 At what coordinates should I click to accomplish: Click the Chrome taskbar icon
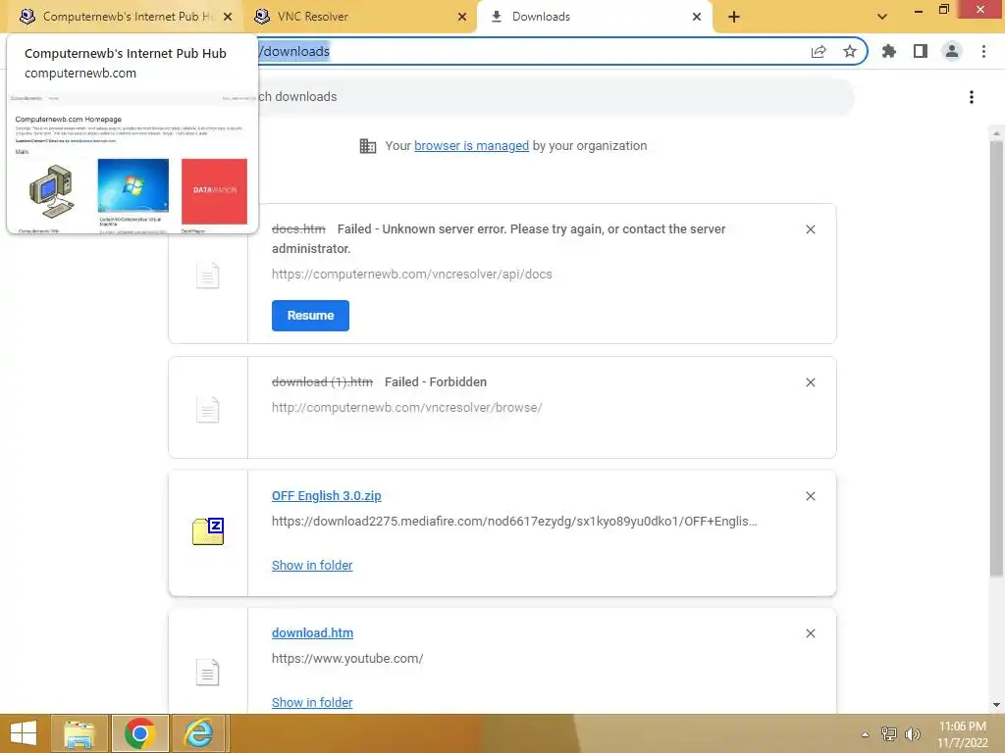[139, 733]
